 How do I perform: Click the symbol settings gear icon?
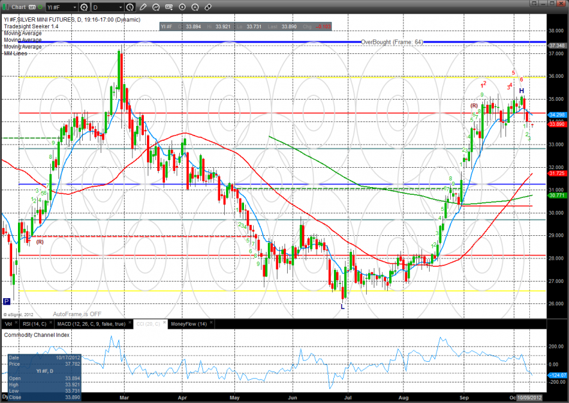click(83, 8)
